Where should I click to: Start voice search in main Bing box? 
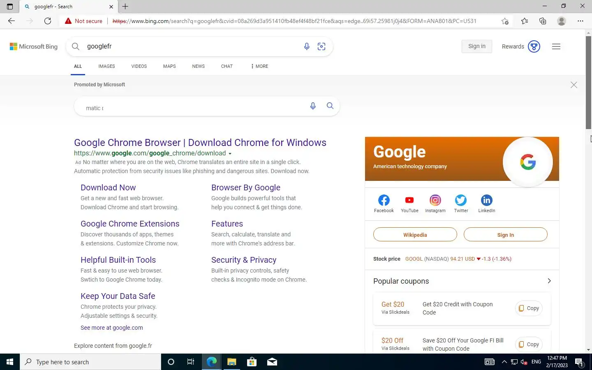[x=307, y=46]
